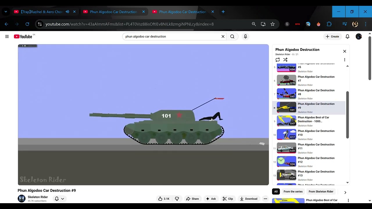Open browser three-dot menu
372x209 pixels.
(366, 24)
